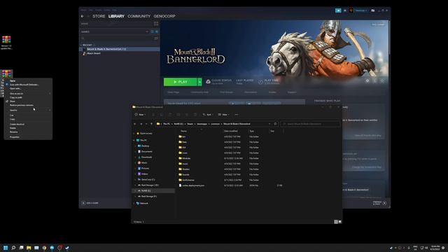Select Network in Explorer navigation pane
This screenshot has height=252, width=448.
144,204
